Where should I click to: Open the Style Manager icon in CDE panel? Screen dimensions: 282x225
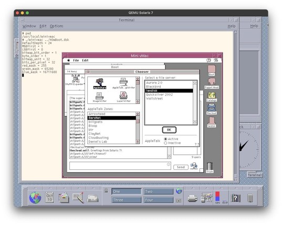[x=207, y=198]
